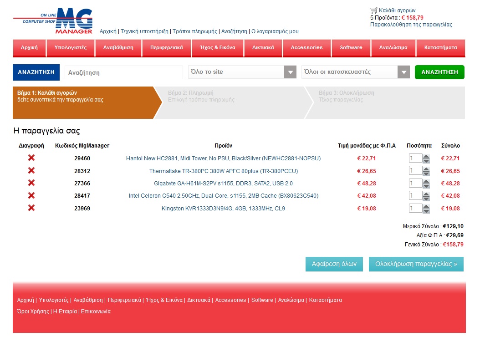This screenshot has width=485, height=337.
Task: Click the green ΑΝΑΖΗΤΗΣΗ search button
Action: (x=439, y=72)
